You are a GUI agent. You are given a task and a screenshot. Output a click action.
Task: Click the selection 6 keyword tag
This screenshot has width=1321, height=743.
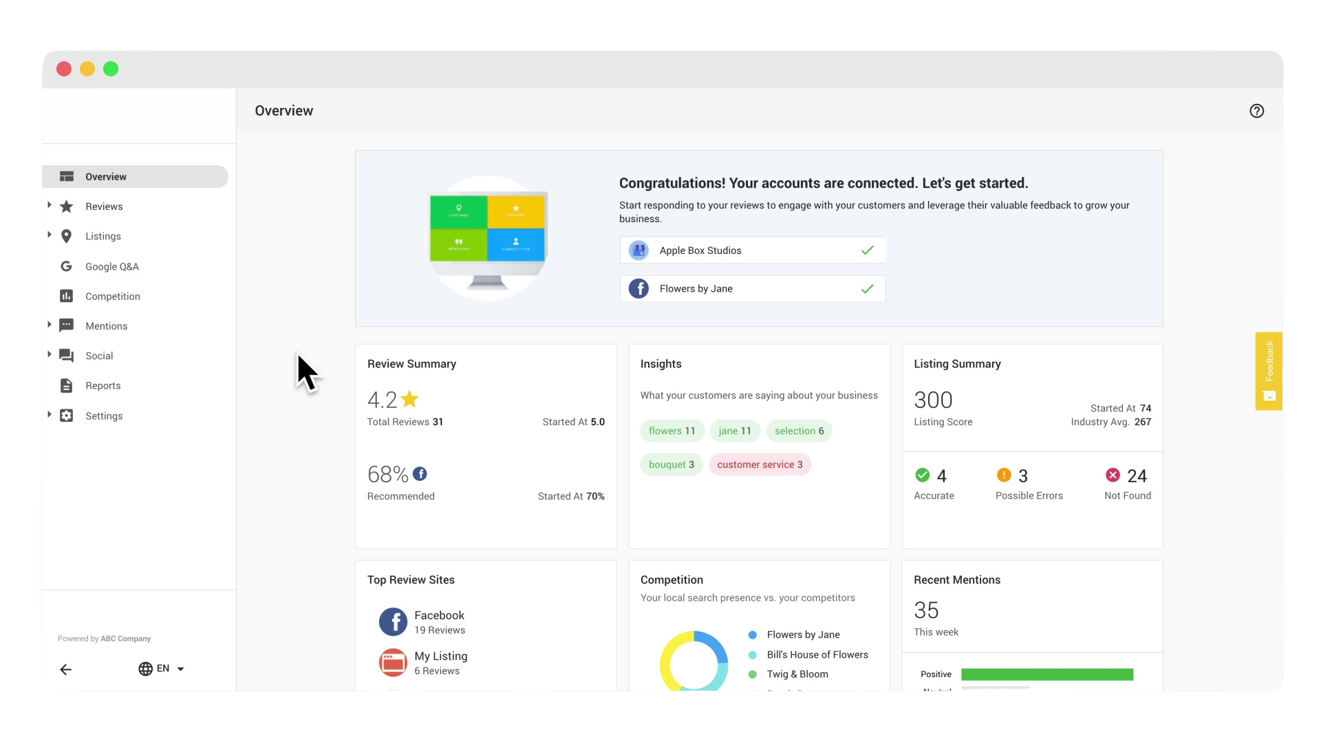coord(799,431)
